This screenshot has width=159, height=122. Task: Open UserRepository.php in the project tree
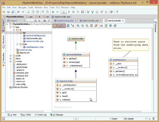point(35,47)
